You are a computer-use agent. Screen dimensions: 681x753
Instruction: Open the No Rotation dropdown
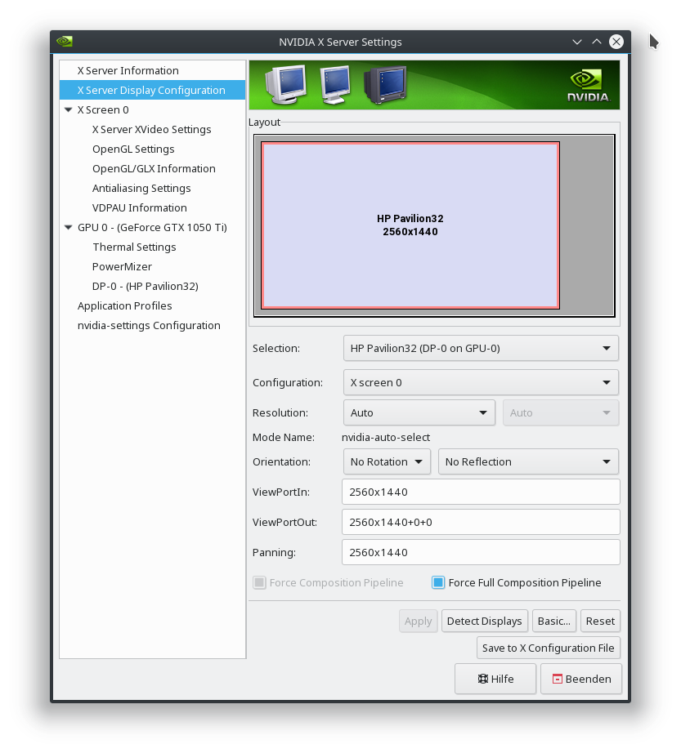387,462
